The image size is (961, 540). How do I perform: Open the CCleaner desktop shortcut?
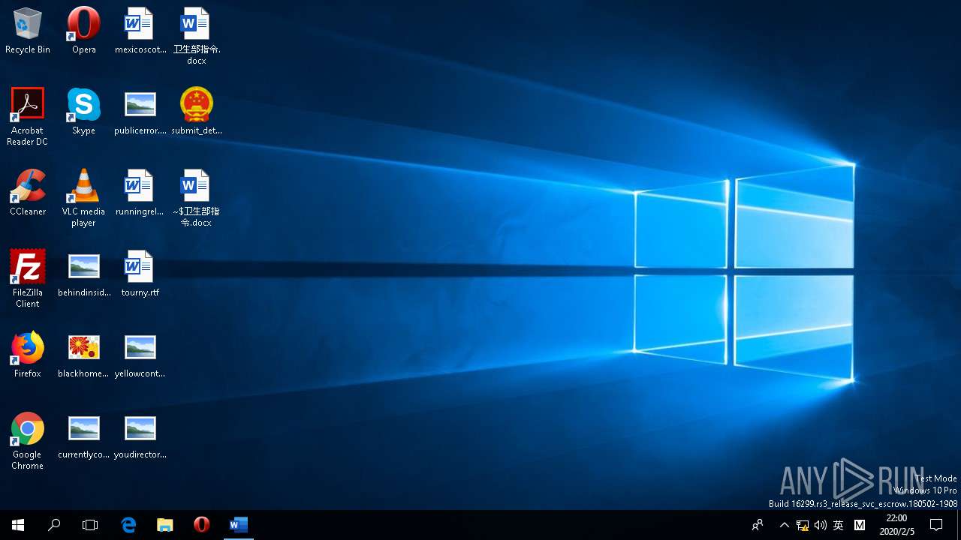click(28, 193)
